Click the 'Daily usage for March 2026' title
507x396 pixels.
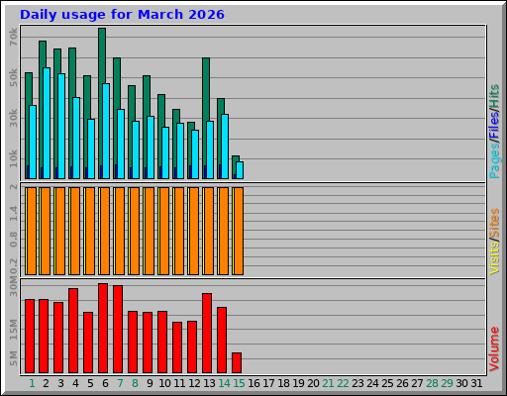click(x=122, y=15)
